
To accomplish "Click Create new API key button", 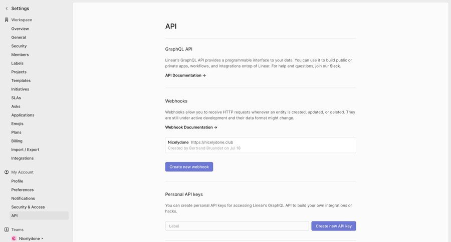I will tap(334, 226).
